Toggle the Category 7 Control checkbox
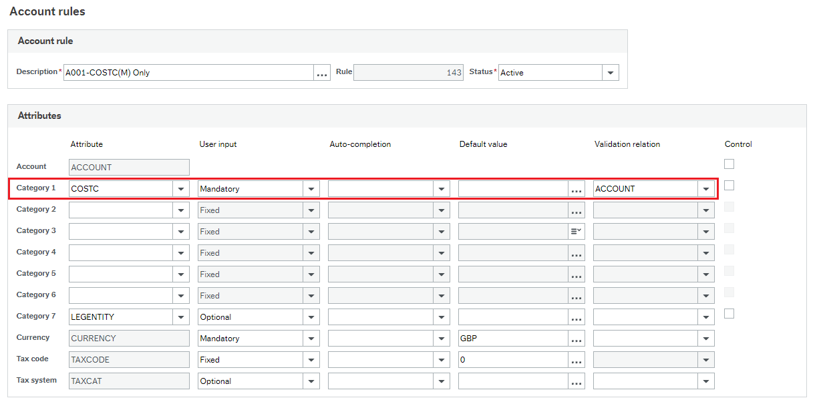 click(x=729, y=313)
